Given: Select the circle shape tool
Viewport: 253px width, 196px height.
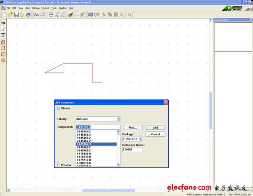Looking at the screenshot, I should point(3,60).
